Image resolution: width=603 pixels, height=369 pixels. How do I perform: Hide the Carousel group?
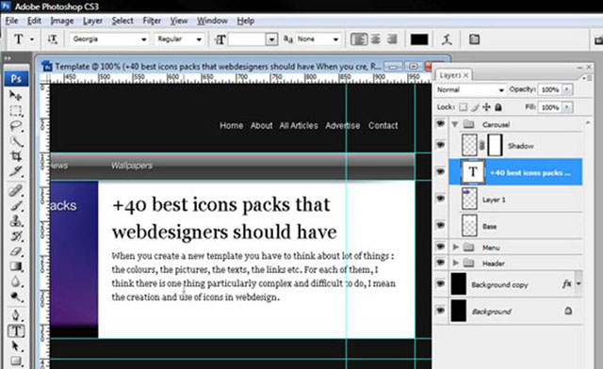point(440,123)
